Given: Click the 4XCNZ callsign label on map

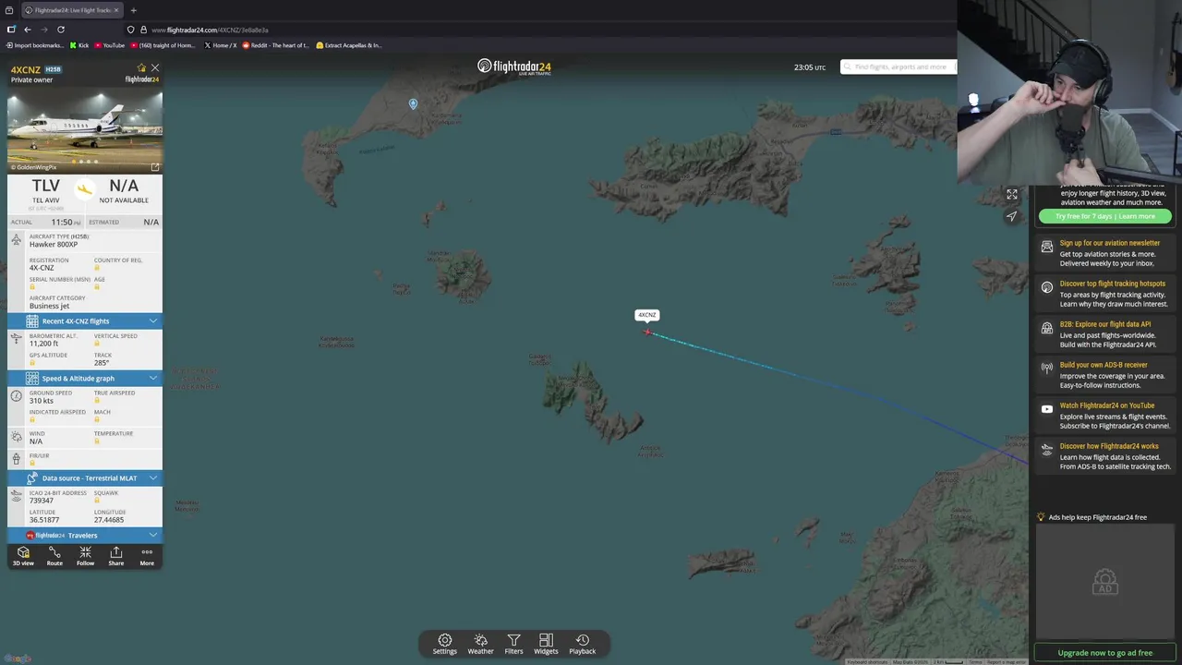Looking at the screenshot, I should [647, 315].
